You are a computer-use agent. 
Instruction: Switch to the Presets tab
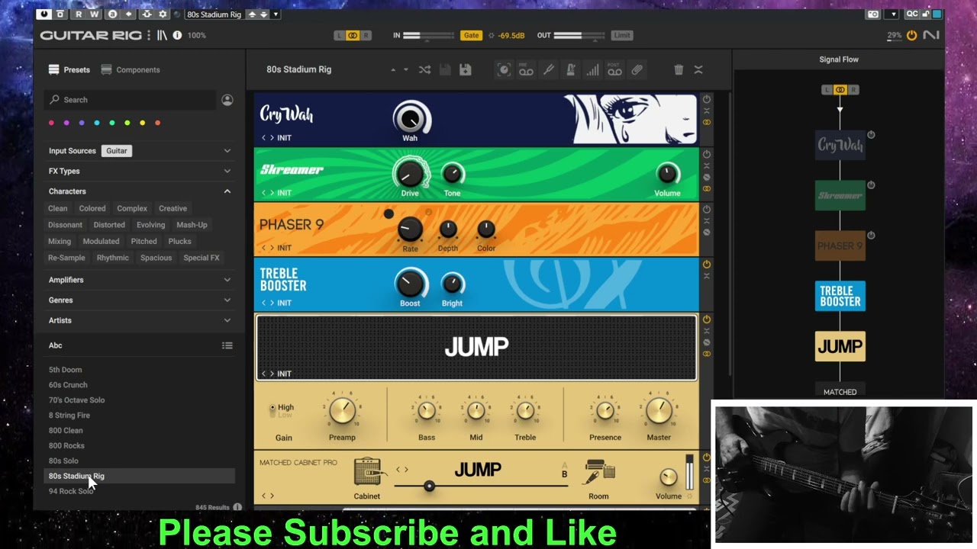tap(69, 69)
